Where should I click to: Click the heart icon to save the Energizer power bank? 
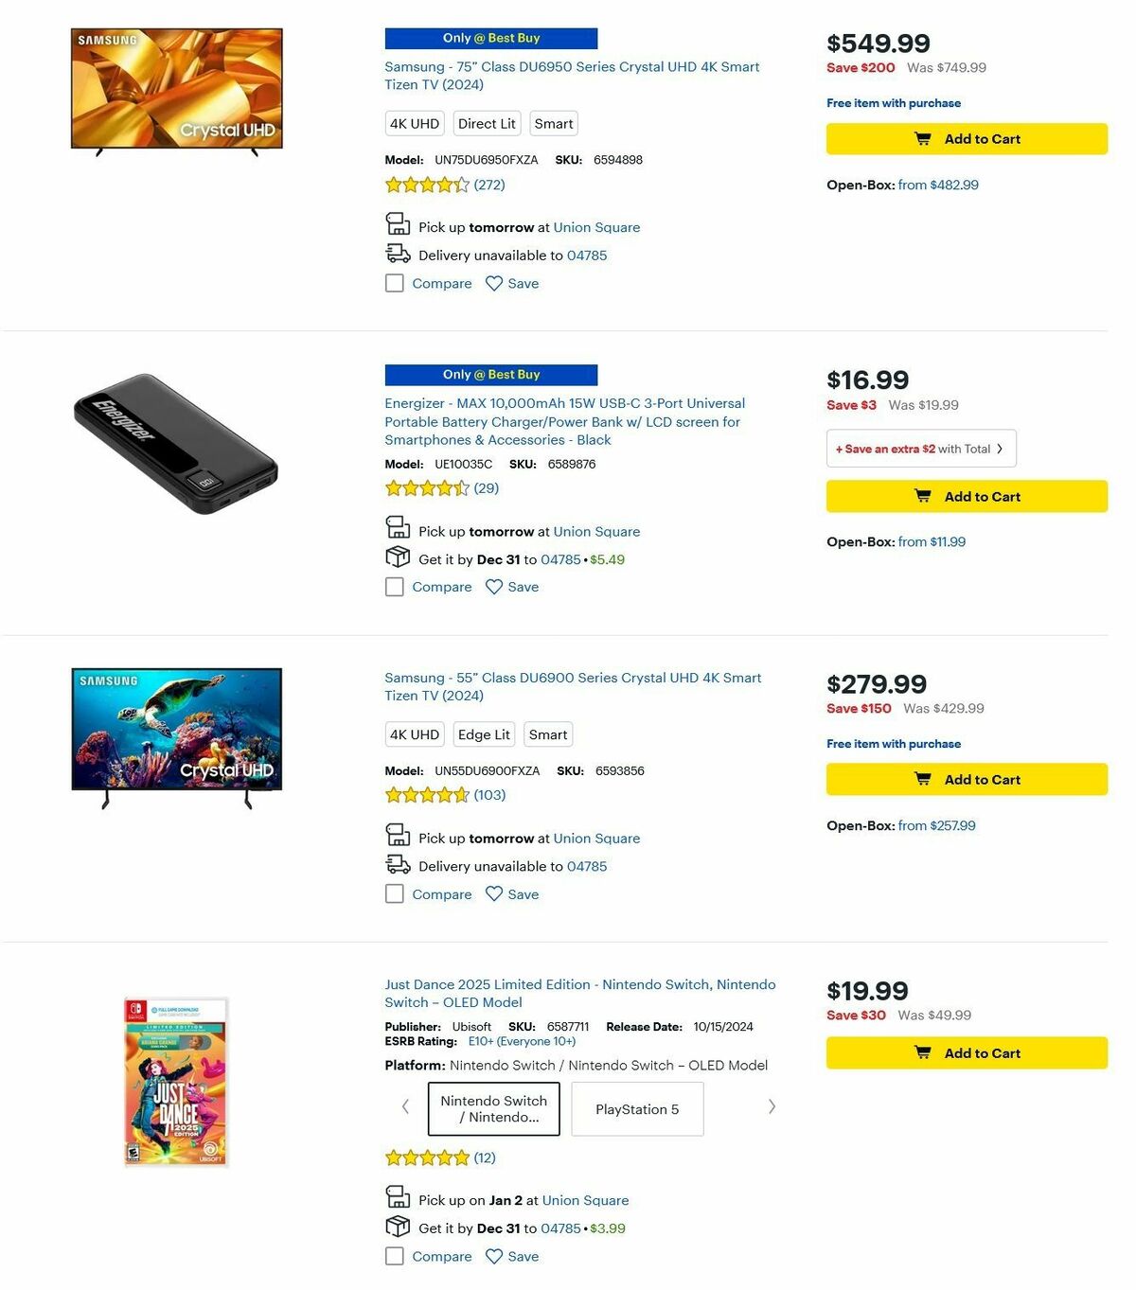coord(494,587)
